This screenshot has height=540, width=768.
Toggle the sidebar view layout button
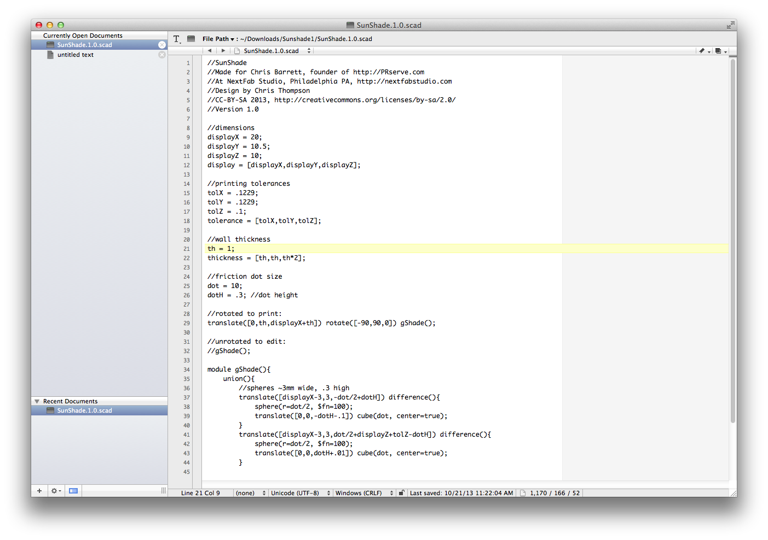(73, 491)
